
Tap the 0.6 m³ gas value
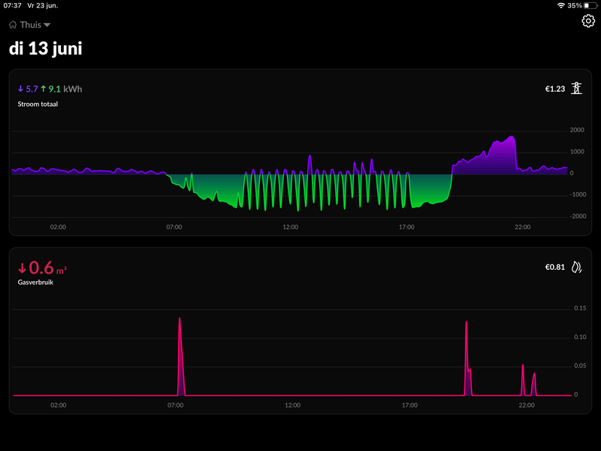tap(47, 268)
